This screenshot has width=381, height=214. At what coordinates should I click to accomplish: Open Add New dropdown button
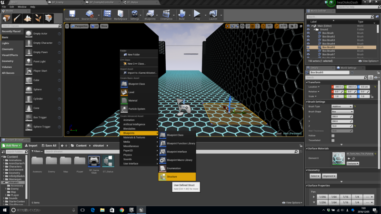point(11,146)
